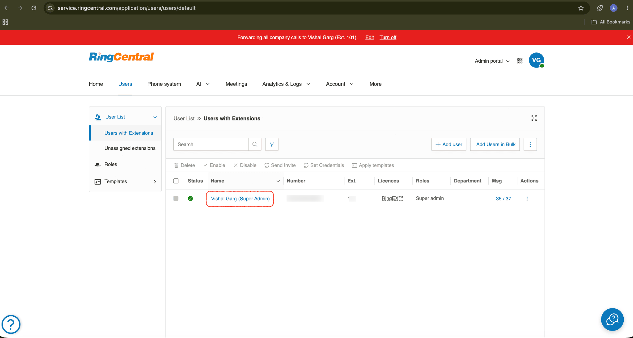
Task: Expand user list to full screen
Action: click(534, 118)
